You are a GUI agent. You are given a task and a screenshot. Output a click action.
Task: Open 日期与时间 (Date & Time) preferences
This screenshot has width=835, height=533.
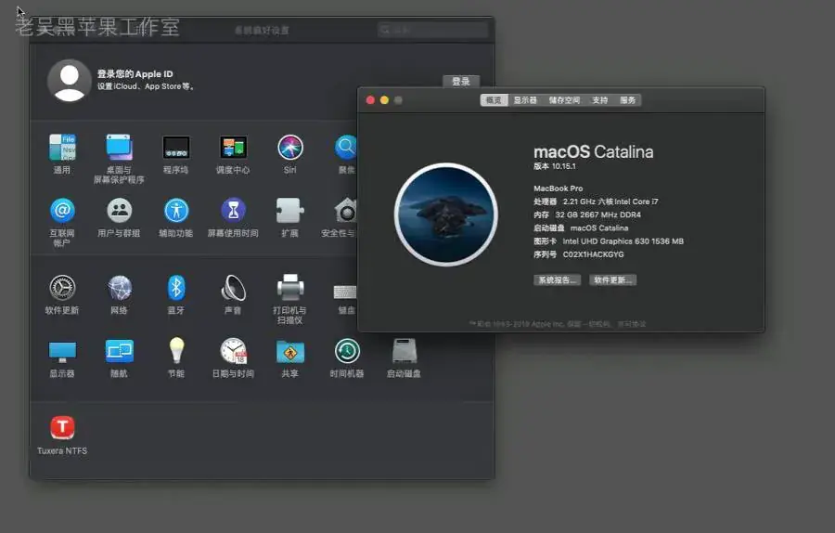[233, 351]
